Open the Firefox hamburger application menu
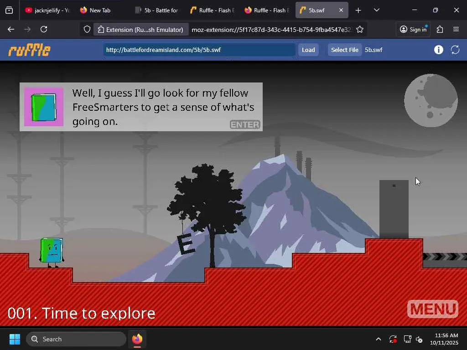467x350 pixels. pyautogui.click(x=456, y=30)
